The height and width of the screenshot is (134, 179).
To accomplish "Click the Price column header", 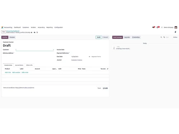I will (79, 69).
